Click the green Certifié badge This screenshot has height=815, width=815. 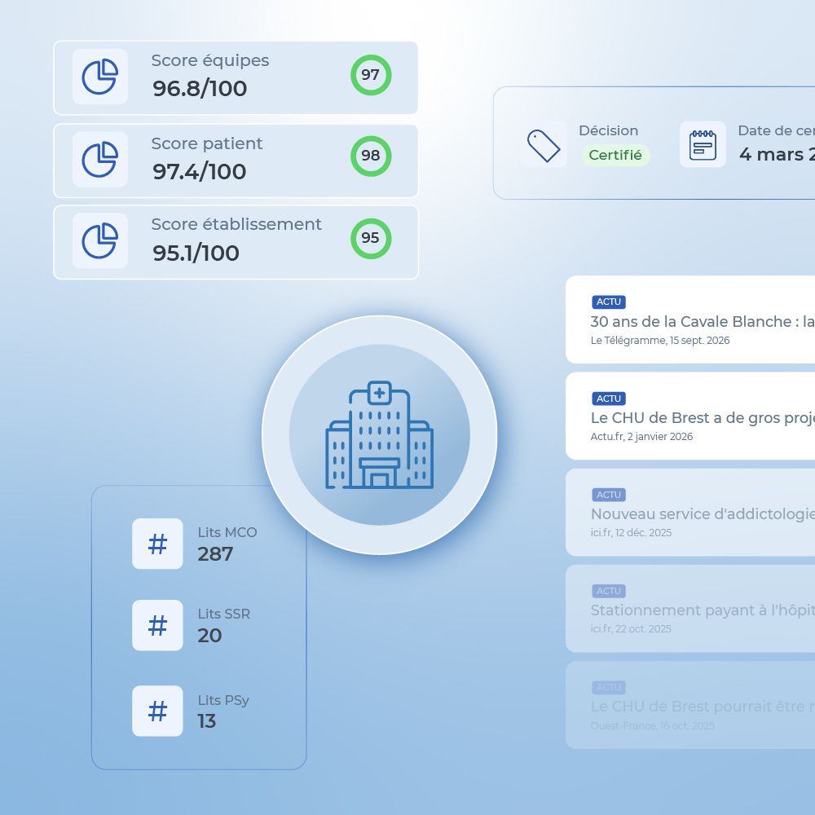pyautogui.click(x=615, y=155)
